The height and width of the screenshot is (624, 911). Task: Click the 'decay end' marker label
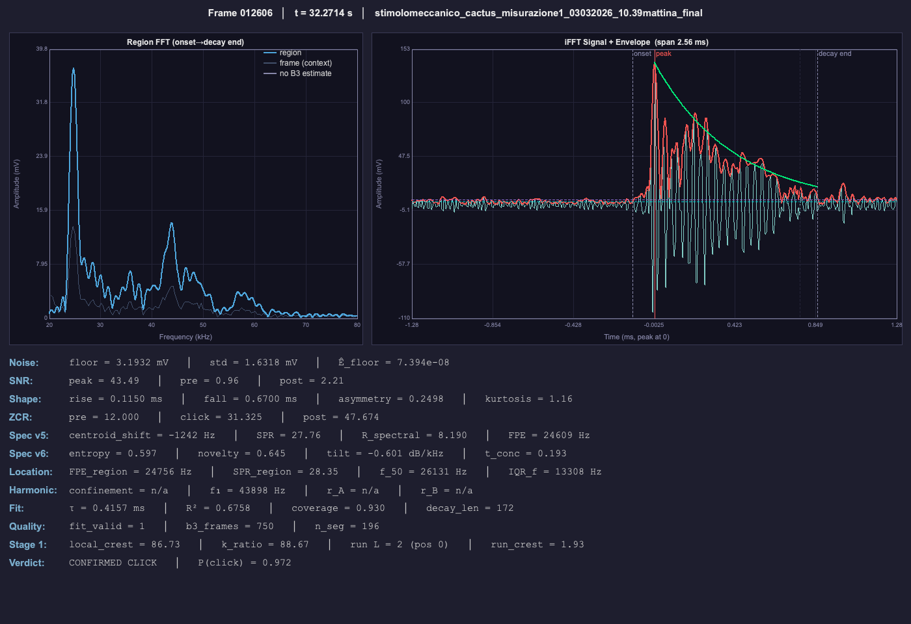[x=835, y=54]
